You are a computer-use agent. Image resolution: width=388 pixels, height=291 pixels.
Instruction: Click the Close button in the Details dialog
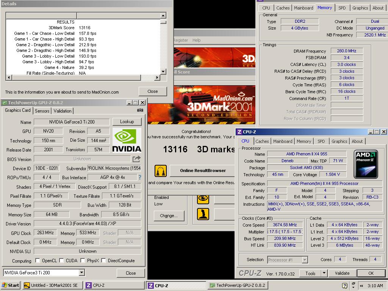click(x=153, y=91)
